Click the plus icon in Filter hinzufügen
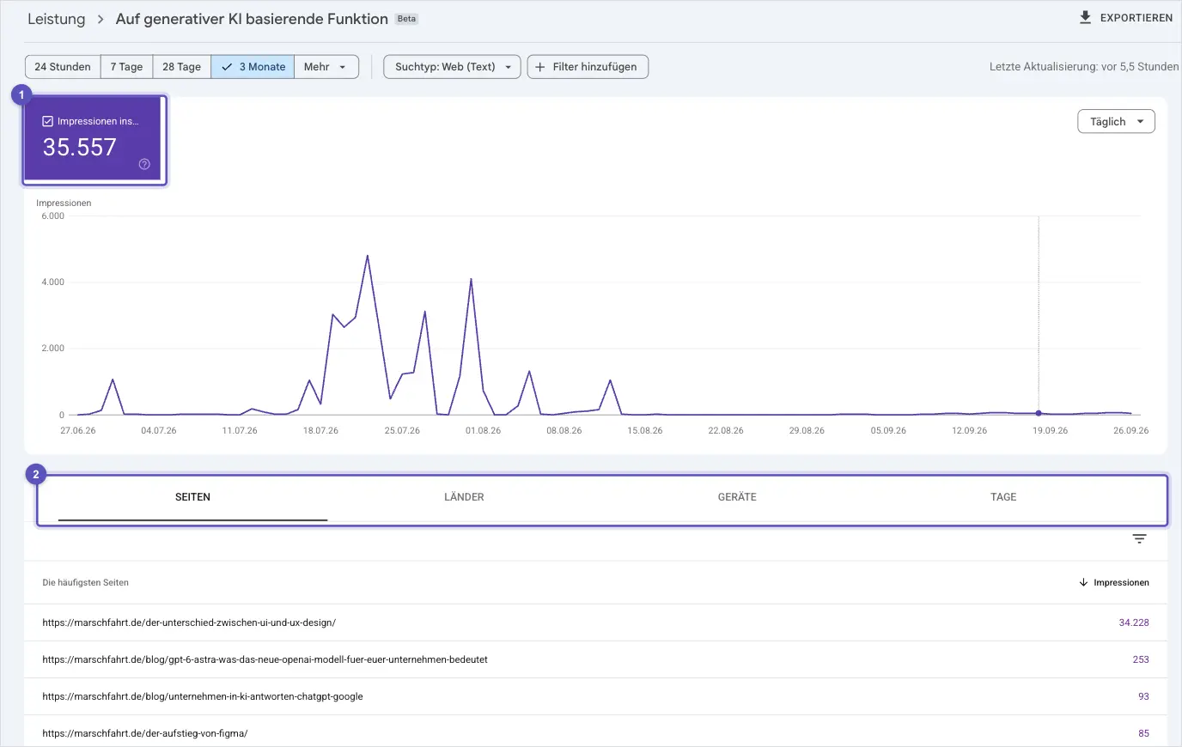The height and width of the screenshot is (747, 1182). pos(540,67)
